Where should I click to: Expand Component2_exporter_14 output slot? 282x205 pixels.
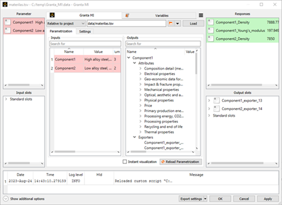coord(209,108)
